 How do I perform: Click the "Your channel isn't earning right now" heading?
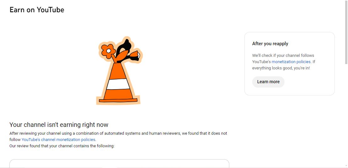(59, 125)
